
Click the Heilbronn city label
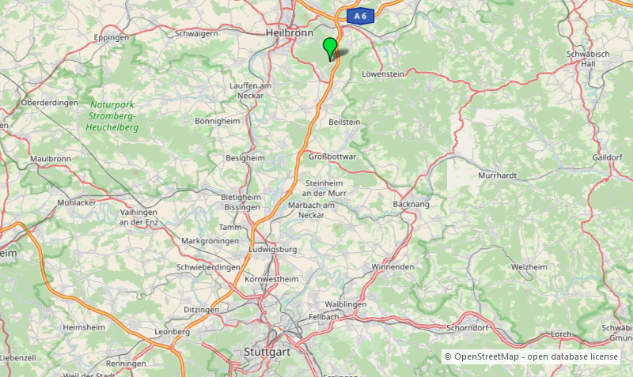pyautogui.click(x=290, y=33)
